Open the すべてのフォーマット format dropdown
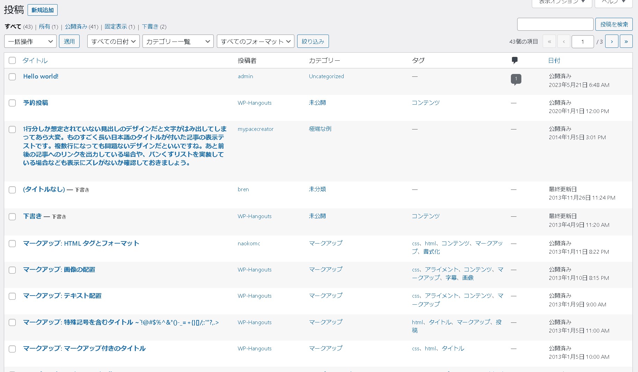Image resolution: width=638 pixels, height=372 pixels. (x=255, y=41)
